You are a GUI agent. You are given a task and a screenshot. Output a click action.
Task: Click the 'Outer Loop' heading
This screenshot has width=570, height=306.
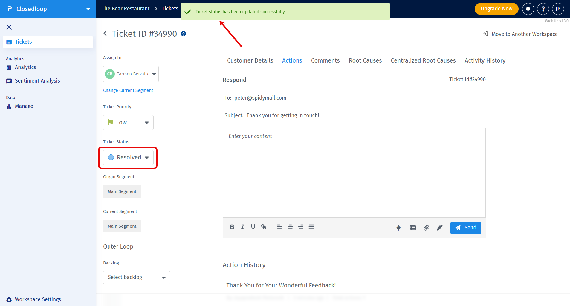point(118,246)
